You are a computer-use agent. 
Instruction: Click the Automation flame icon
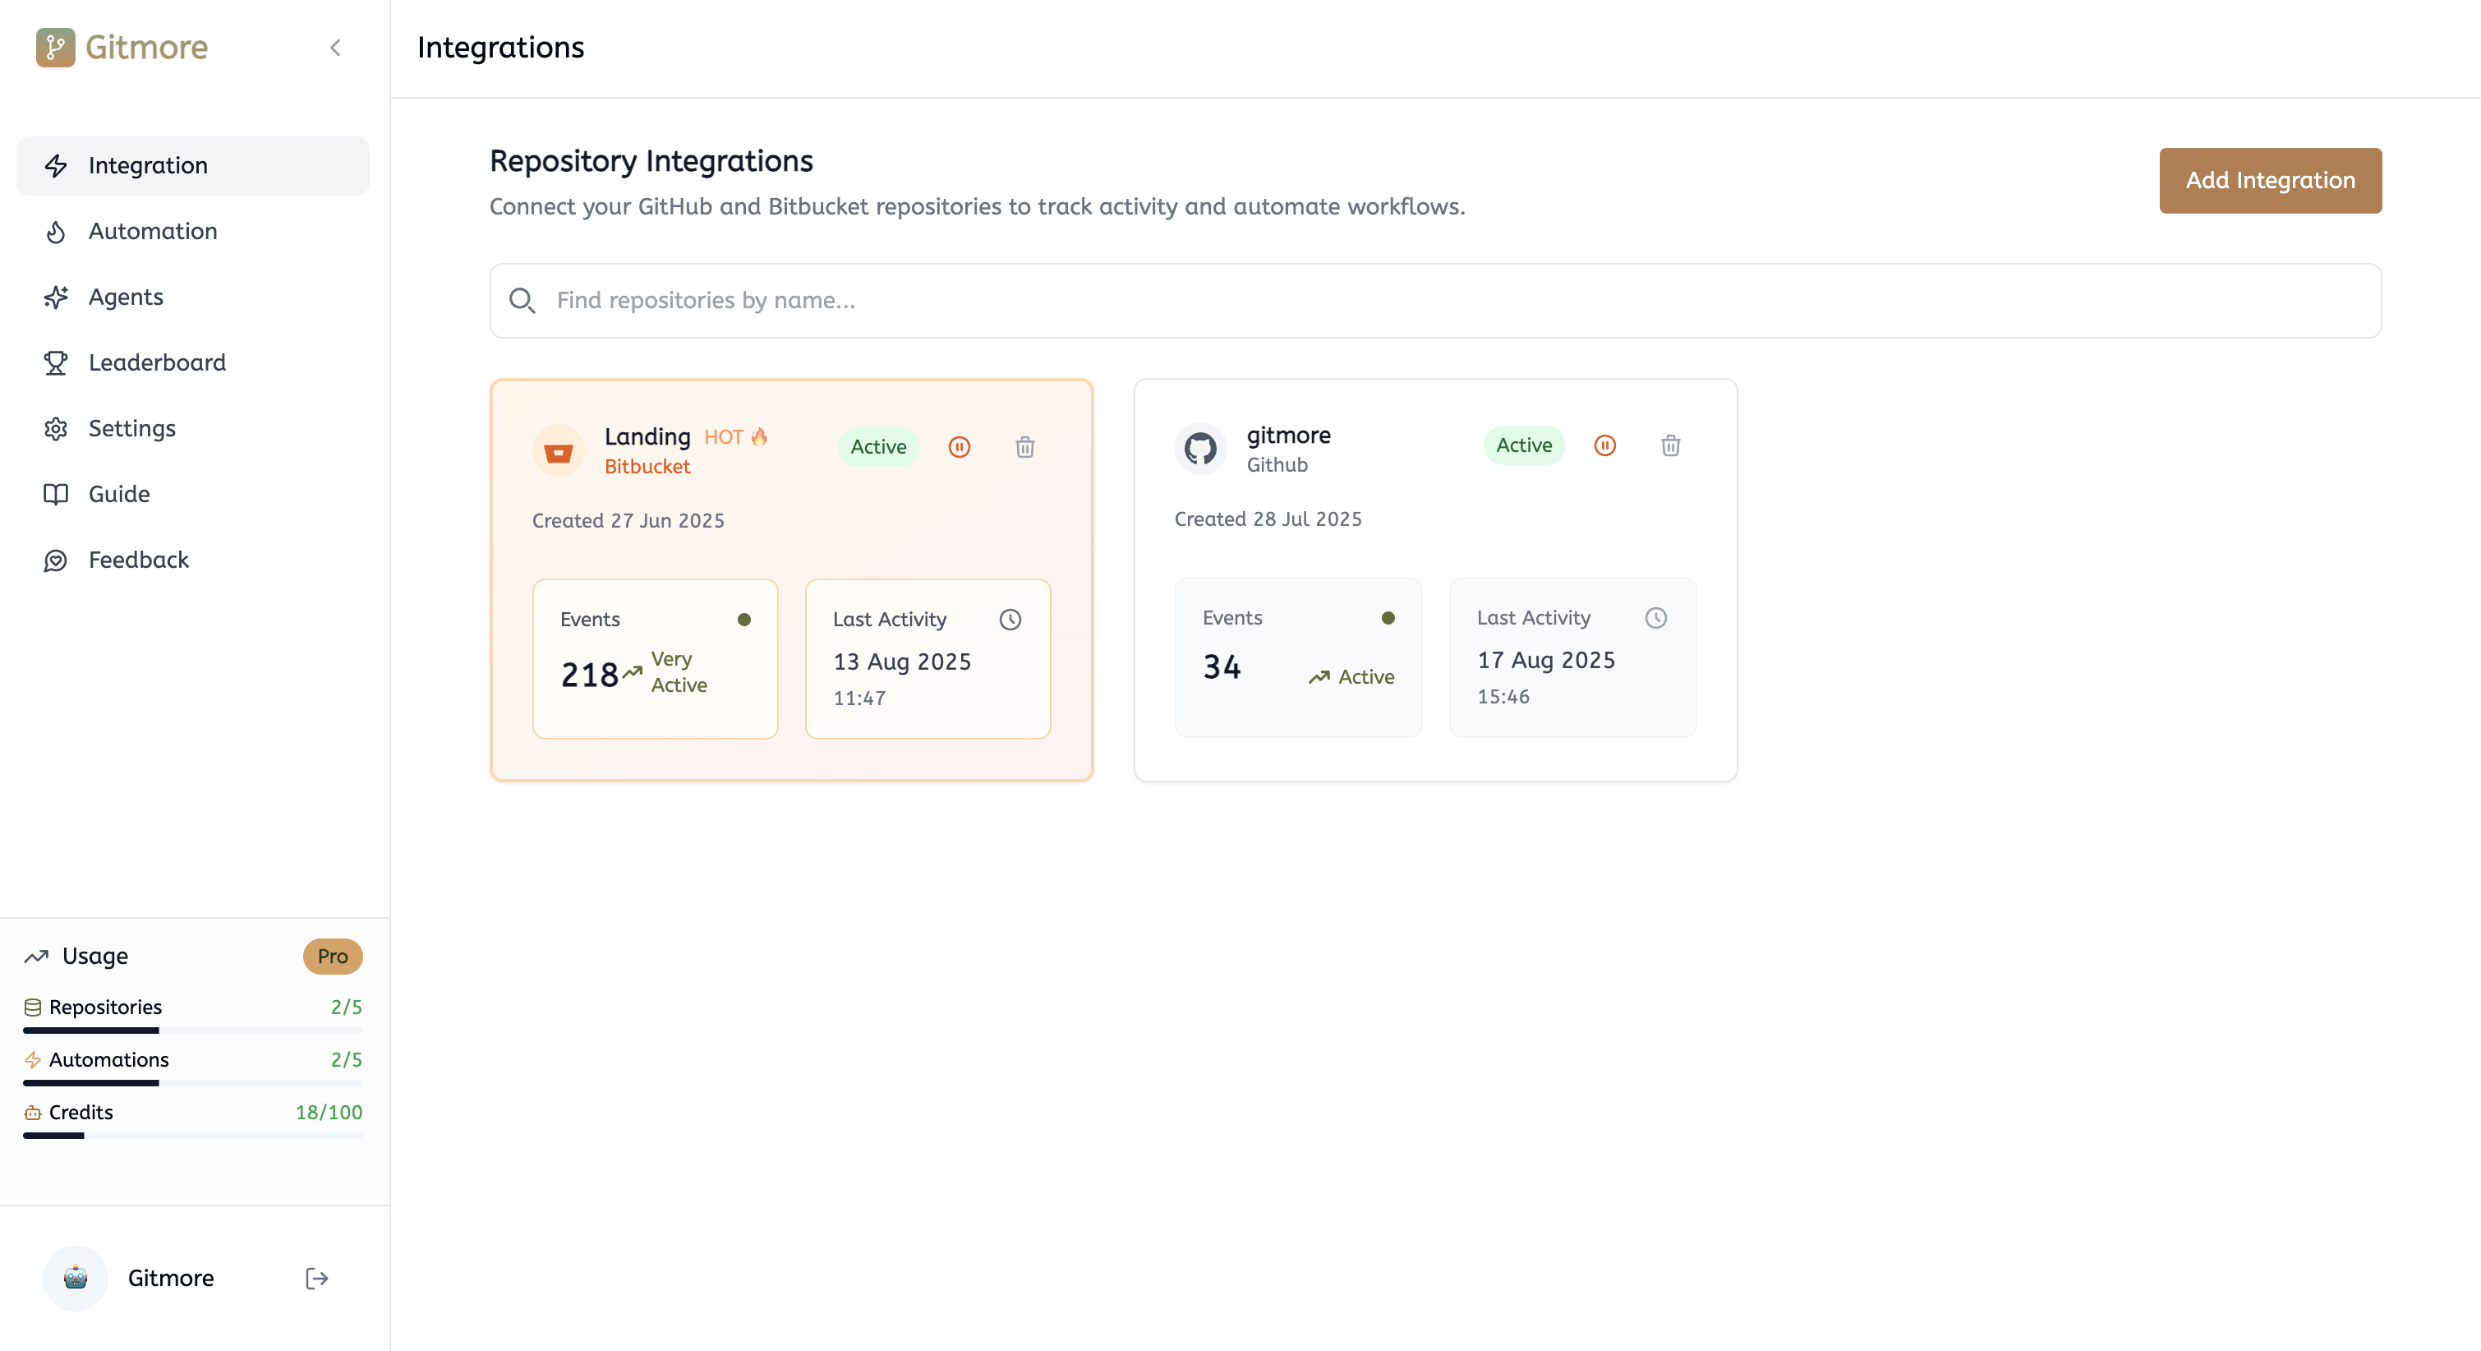point(56,231)
